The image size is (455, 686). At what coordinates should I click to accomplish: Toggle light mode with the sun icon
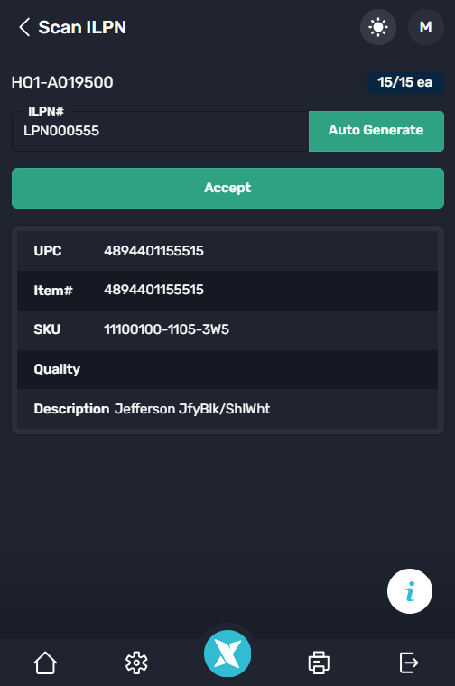378,27
